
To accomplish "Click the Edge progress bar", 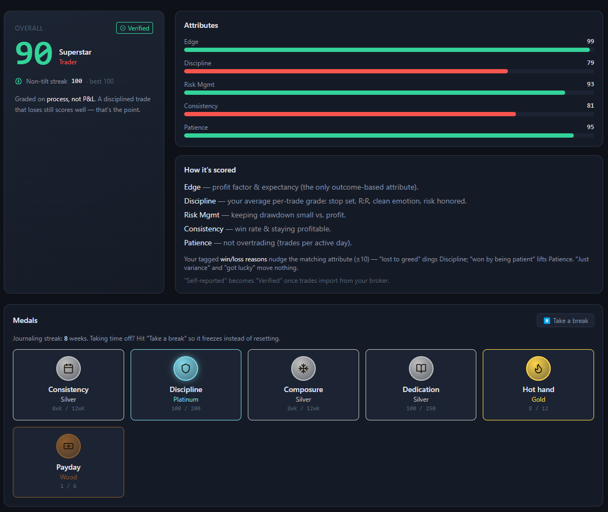I will tap(389, 50).
